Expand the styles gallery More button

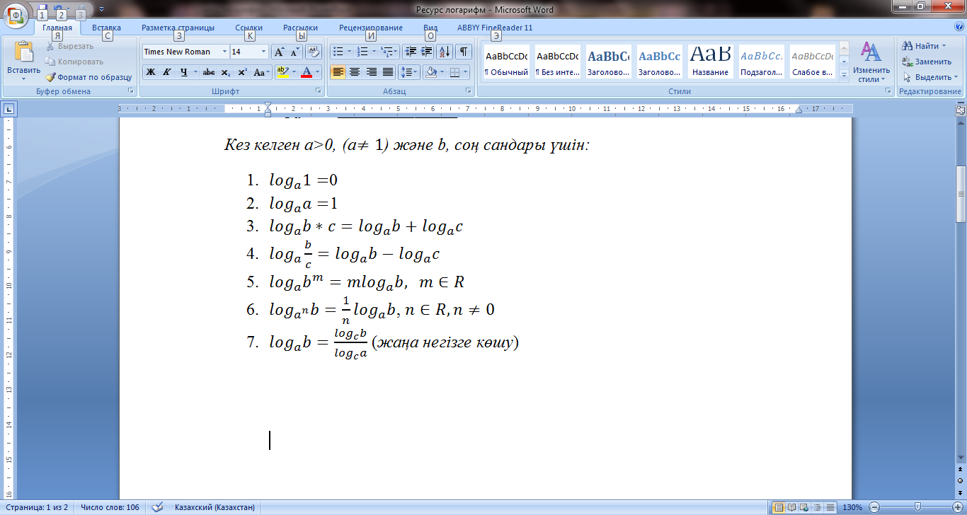(x=844, y=74)
